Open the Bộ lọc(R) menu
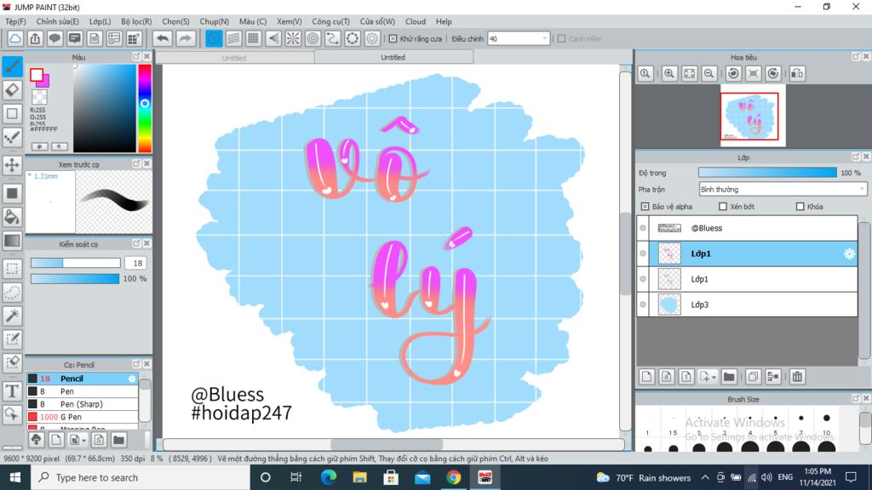The height and width of the screenshot is (490, 872). coord(136,21)
